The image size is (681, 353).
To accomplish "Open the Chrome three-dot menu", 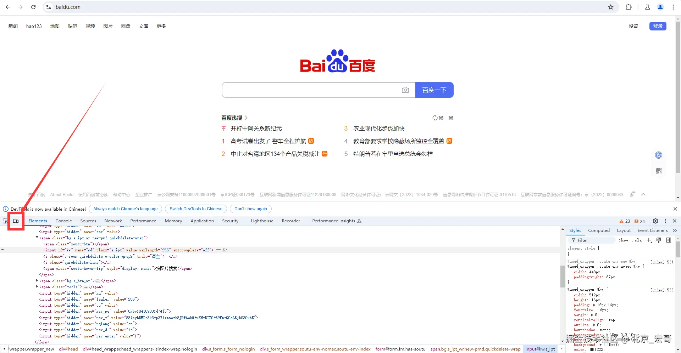I will tap(673, 7).
